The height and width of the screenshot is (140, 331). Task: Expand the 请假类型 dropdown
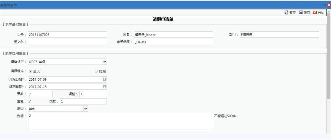(105, 62)
